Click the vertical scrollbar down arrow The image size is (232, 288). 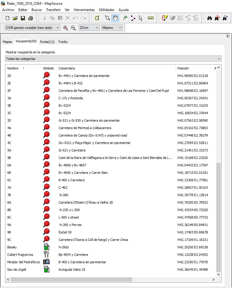point(218,274)
